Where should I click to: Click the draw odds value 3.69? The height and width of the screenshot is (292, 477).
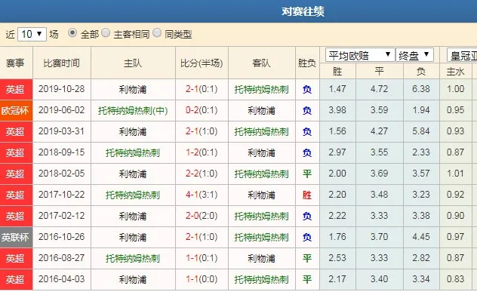coord(380,174)
